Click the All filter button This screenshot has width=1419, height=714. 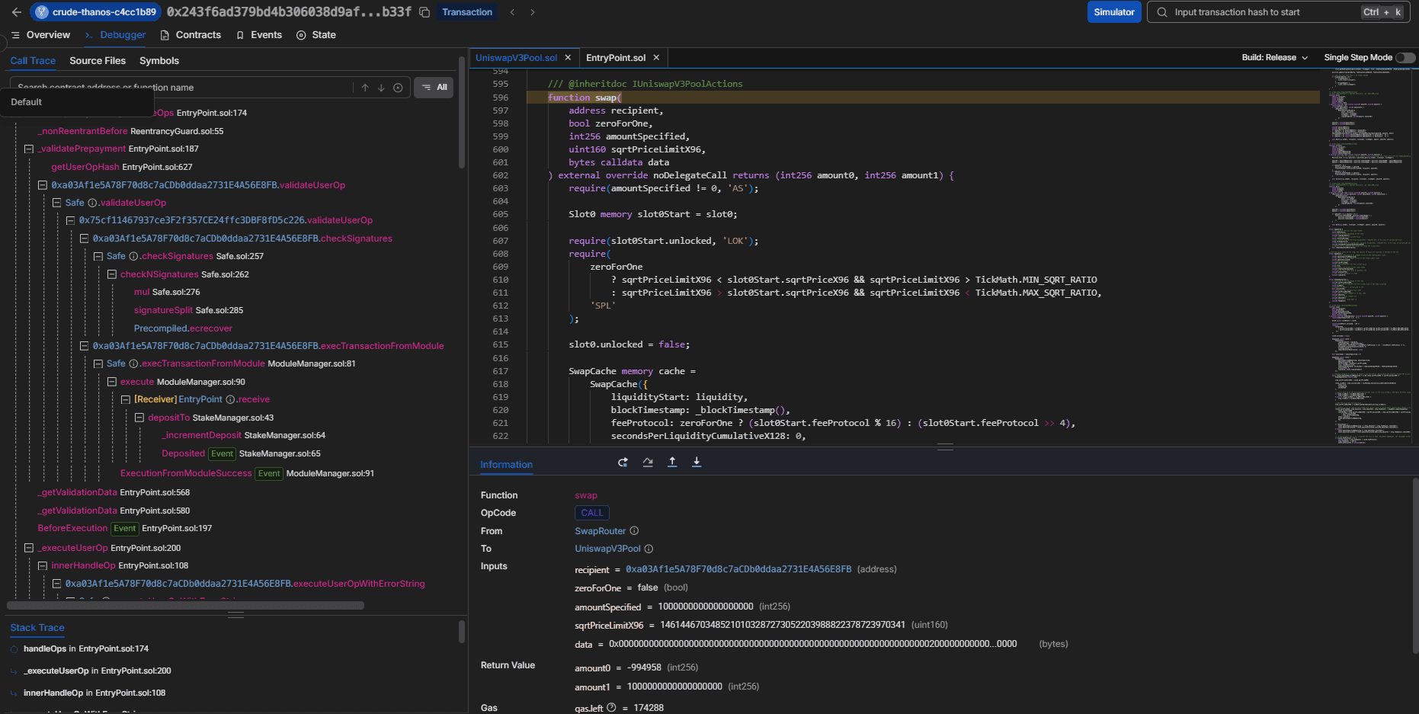pyautogui.click(x=434, y=88)
